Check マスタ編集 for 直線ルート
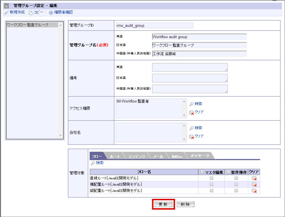The image size is (285, 217). pos(212,178)
